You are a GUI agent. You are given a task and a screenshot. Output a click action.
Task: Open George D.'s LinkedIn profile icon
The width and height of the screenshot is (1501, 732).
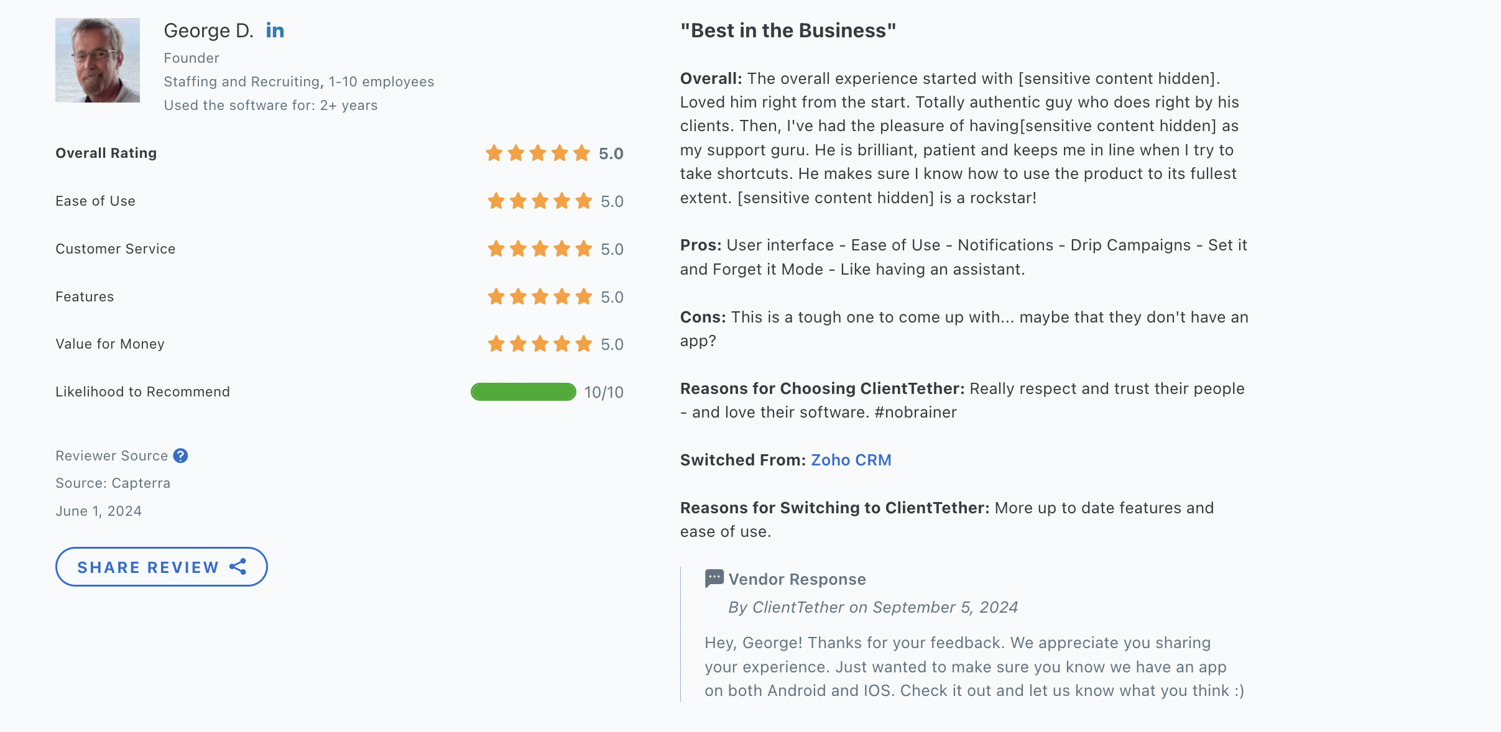coord(275,30)
